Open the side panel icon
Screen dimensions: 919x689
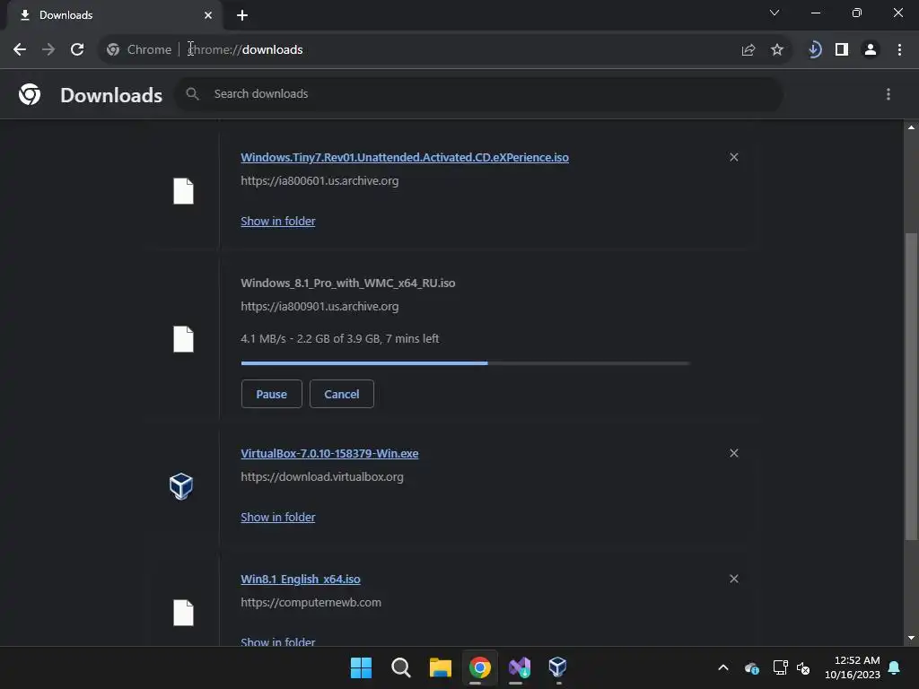point(842,50)
